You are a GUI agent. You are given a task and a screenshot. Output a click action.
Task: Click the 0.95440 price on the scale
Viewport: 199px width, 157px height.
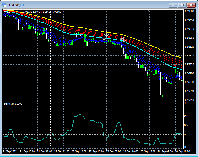[190, 100]
